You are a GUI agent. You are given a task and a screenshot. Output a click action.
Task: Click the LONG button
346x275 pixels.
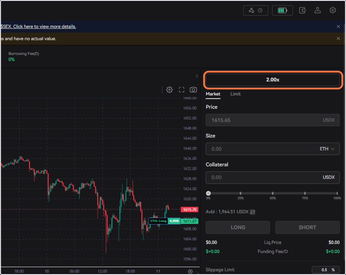[x=238, y=227]
